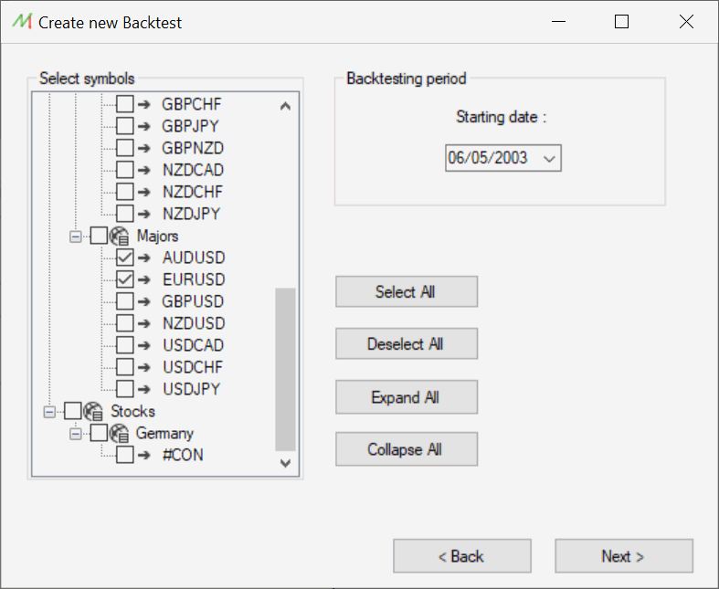The width and height of the screenshot is (719, 589).
Task: Select the GBPJPY tree item
Action: 190,126
